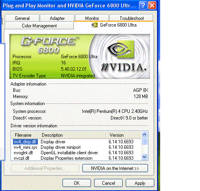Close the display properties dialog
The image size is (200, 191).
[152, 5]
